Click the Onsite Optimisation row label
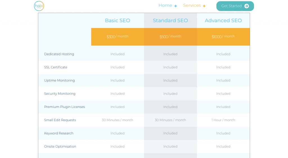 pyautogui.click(x=60, y=147)
